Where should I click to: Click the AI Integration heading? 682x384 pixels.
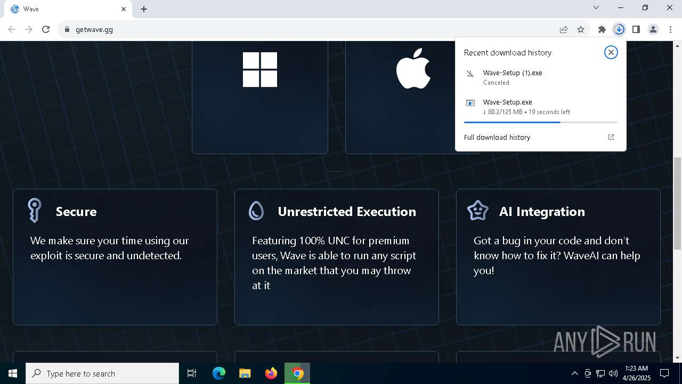(x=542, y=211)
